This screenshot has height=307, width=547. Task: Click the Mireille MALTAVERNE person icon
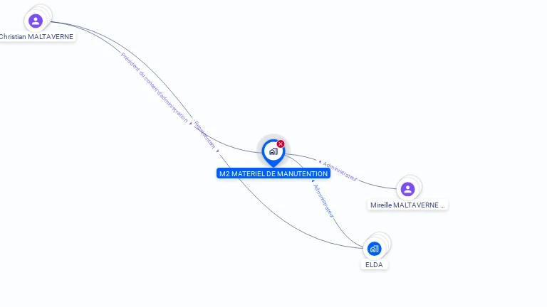tap(407, 189)
